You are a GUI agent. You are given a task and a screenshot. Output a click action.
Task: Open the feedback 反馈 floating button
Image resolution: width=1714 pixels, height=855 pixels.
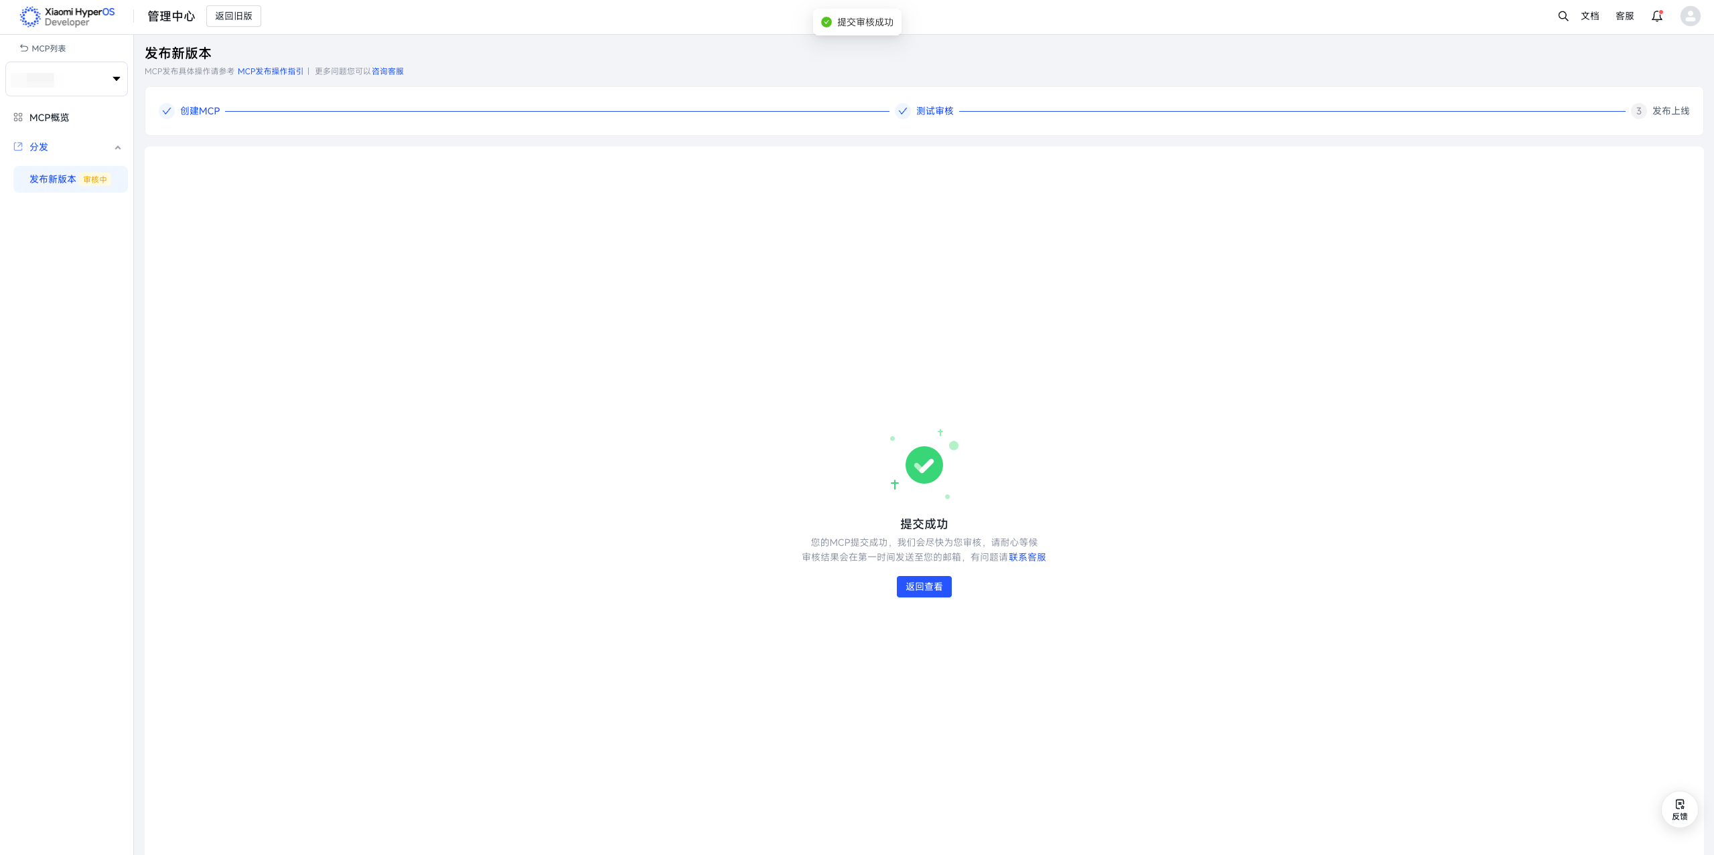coord(1679,810)
